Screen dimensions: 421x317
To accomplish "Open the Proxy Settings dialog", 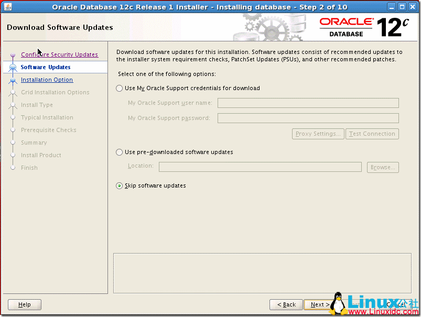I will coord(318,134).
